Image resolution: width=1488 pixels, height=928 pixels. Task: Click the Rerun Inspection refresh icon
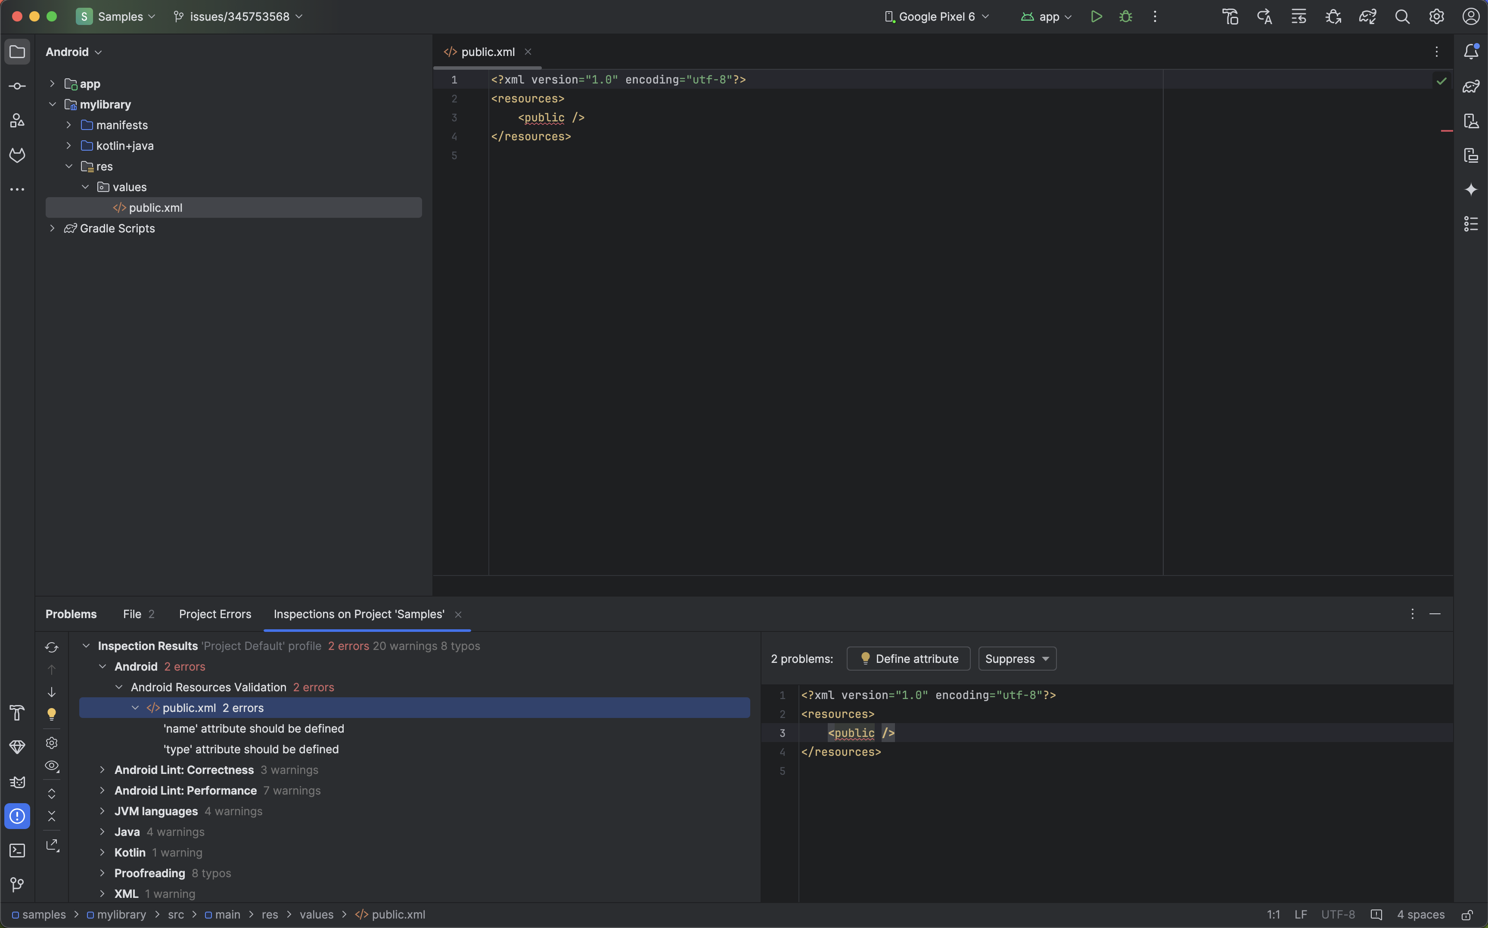[x=52, y=647]
